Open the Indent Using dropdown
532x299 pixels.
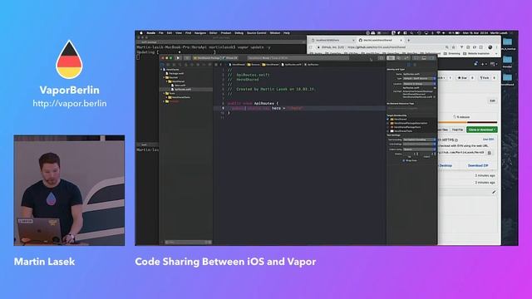point(419,149)
